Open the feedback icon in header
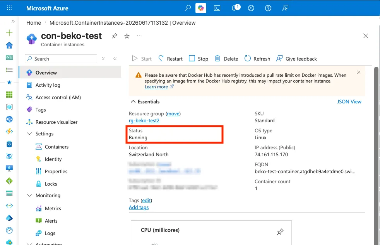This screenshot has height=245, width=380. [285, 8]
